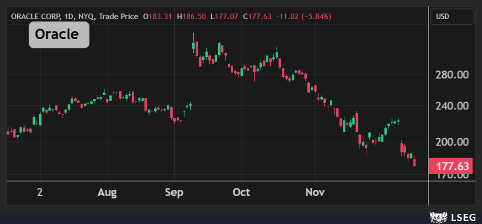Select Nov on the time axis
This screenshot has width=482, height=224.
[x=315, y=192]
